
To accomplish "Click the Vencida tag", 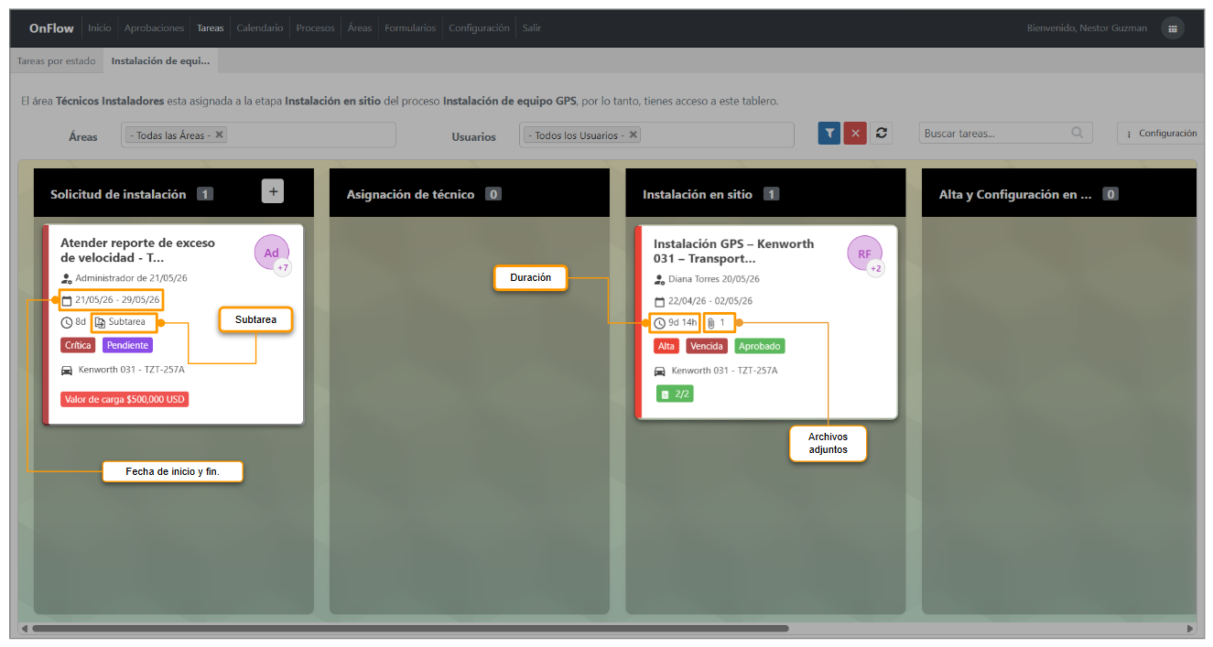I will coord(707,346).
